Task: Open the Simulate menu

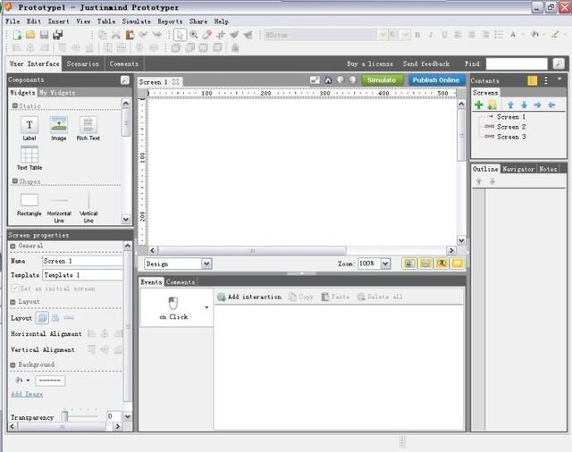Action: tap(136, 21)
